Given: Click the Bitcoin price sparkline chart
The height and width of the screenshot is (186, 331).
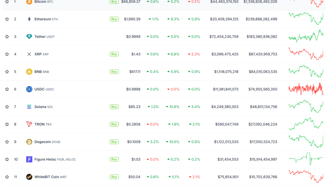Looking at the screenshot, I should (x=306, y=3).
